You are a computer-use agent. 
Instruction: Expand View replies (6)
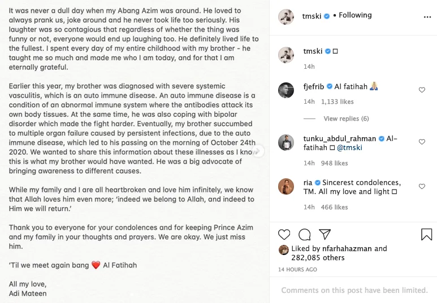(346, 118)
